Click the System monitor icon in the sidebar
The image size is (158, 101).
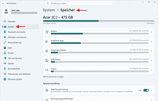coord(5,27)
